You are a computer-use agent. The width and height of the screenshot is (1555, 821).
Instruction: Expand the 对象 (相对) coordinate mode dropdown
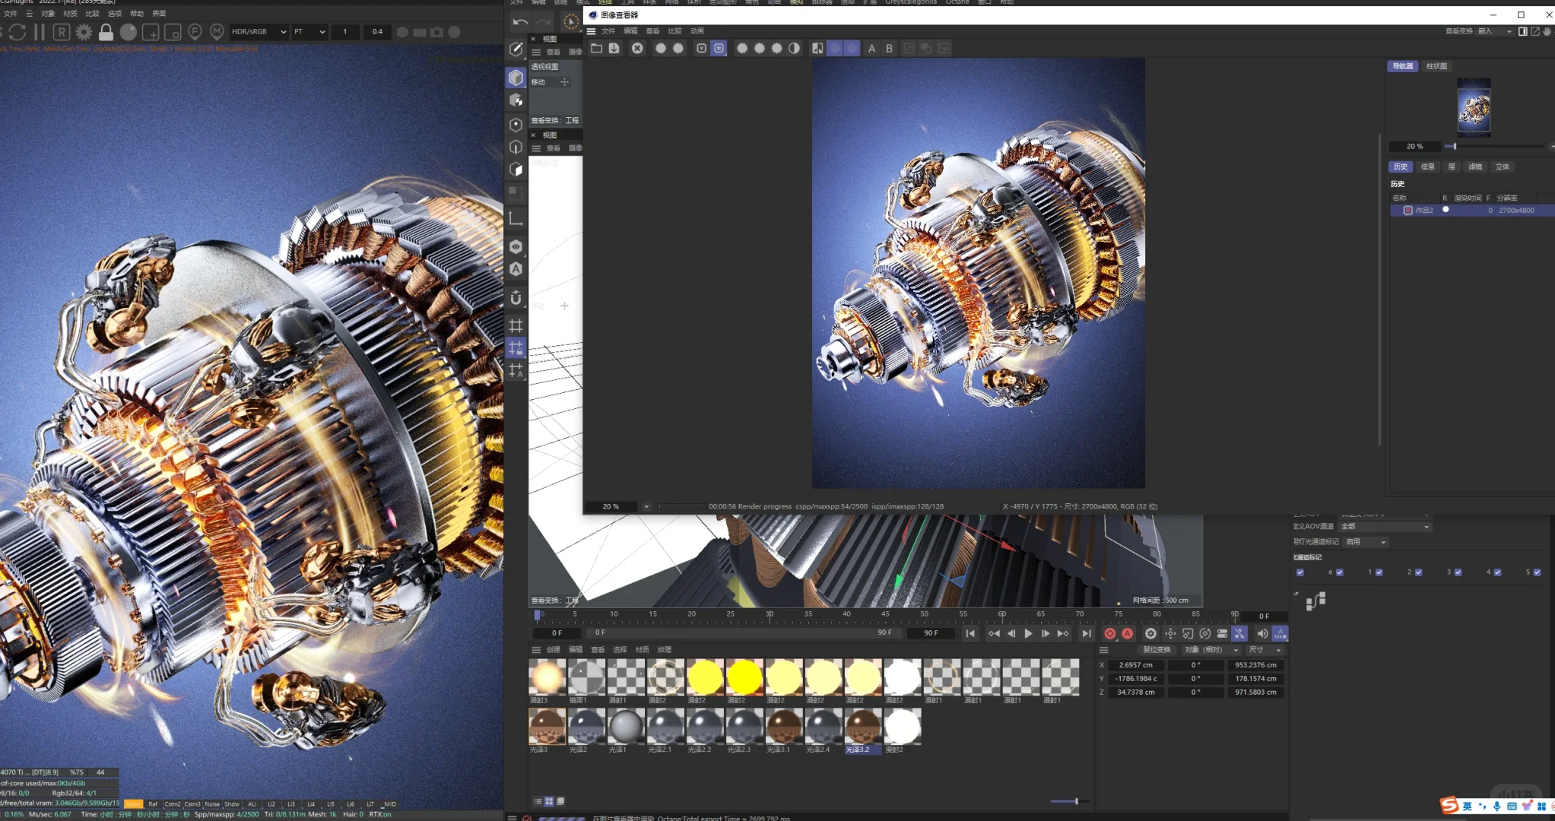pos(1211,650)
